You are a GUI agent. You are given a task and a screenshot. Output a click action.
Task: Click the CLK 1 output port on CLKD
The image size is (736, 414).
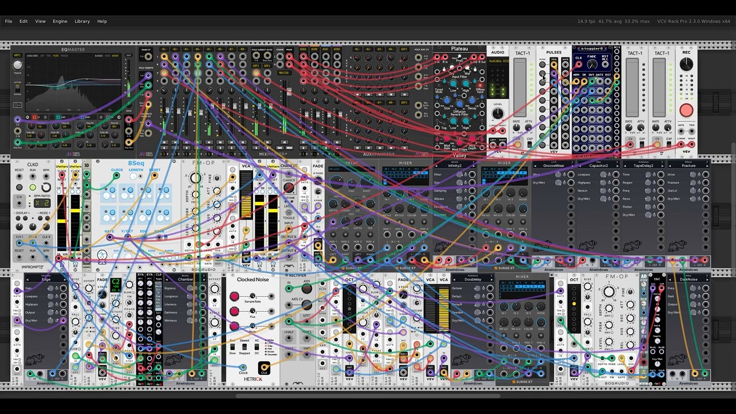tap(19, 243)
